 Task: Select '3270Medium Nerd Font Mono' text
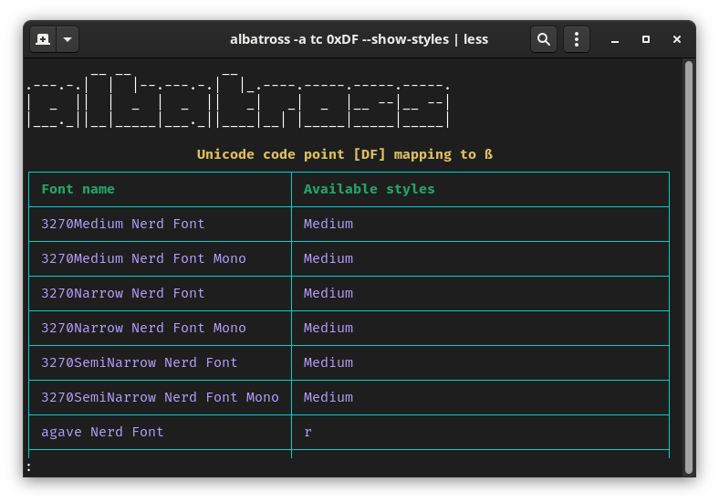click(143, 258)
